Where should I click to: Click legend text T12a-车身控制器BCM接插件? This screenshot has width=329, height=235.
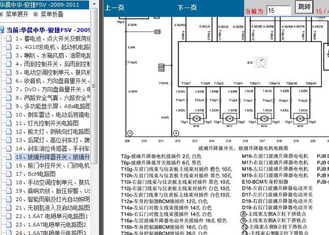click(164, 201)
